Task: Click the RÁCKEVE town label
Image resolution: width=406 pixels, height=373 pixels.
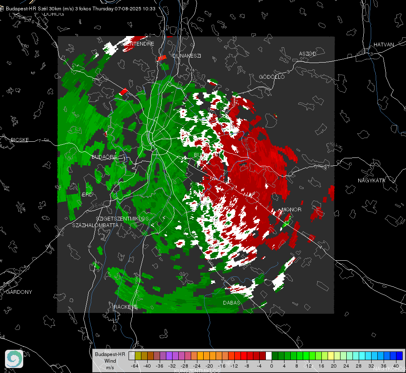Action: tap(126, 307)
